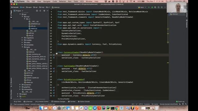
Task: Toggle the Database side tab on right
Action: [x=187, y=24]
